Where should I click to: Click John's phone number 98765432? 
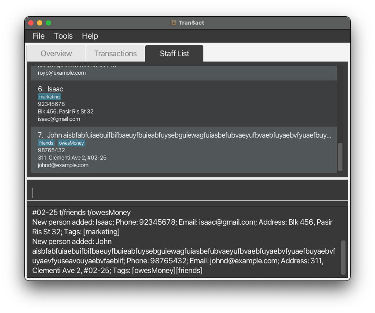tap(51, 150)
